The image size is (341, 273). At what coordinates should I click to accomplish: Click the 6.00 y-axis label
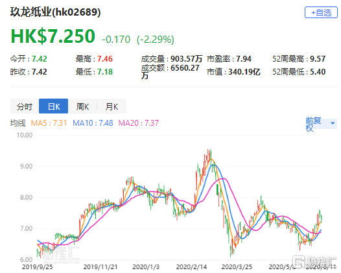pyautogui.click(x=27, y=259)
